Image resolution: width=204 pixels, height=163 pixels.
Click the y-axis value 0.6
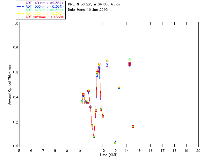coord(16,72)
